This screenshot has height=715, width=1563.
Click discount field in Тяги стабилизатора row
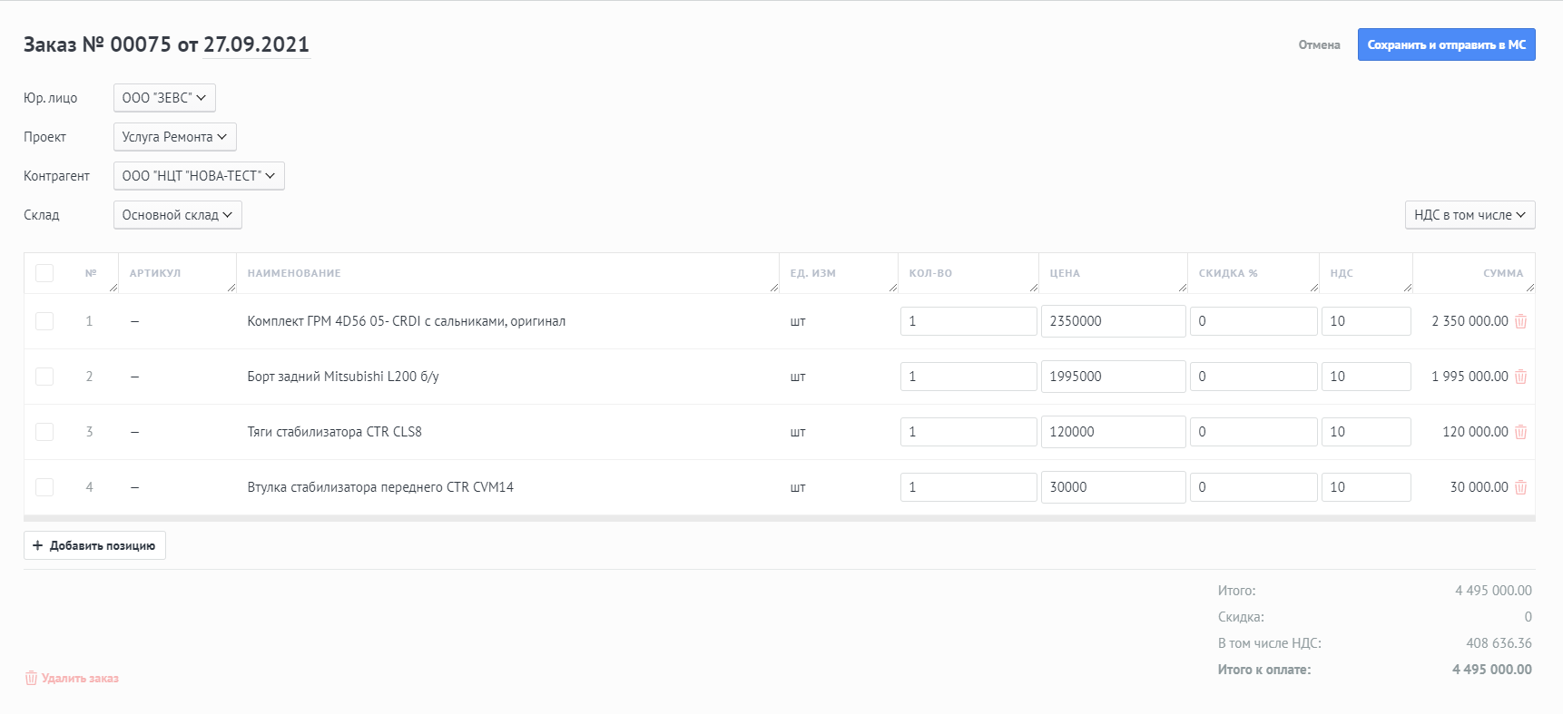tap(1253, 432)
